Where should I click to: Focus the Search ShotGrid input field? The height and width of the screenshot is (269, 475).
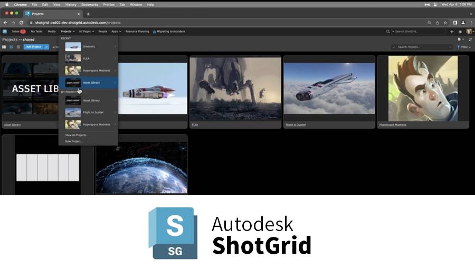click(x=420, y=32)
